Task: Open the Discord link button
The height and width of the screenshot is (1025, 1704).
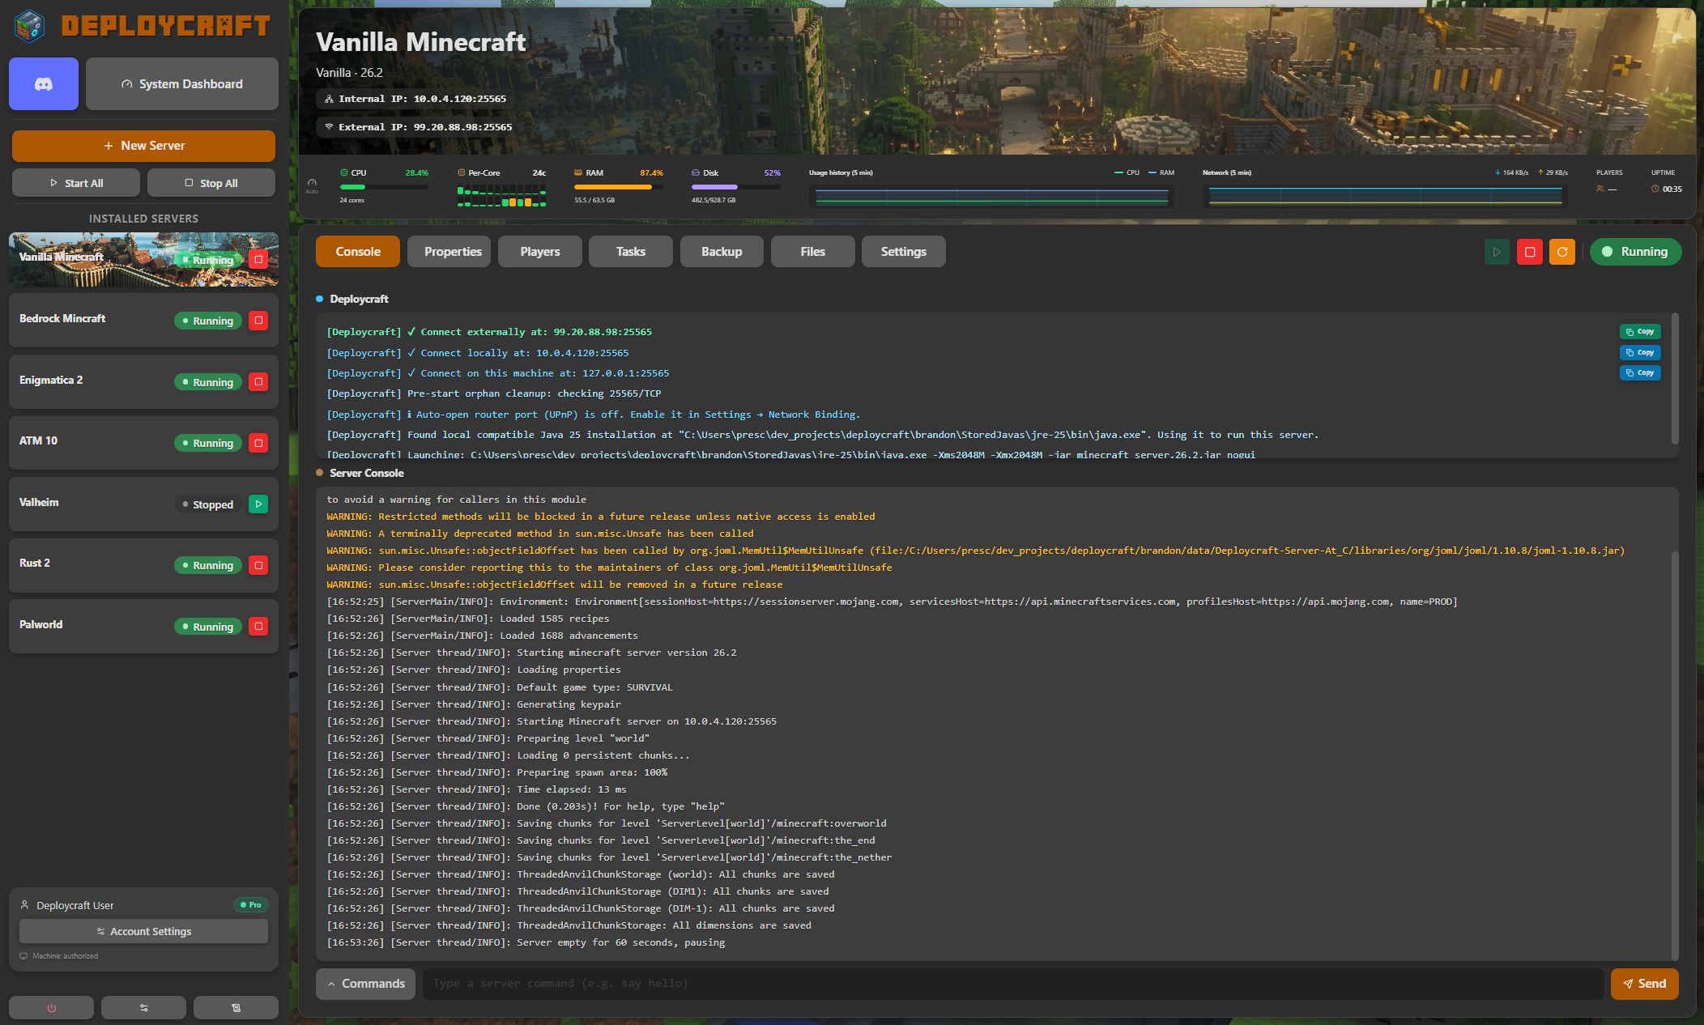Action: [x=44, y=83]
